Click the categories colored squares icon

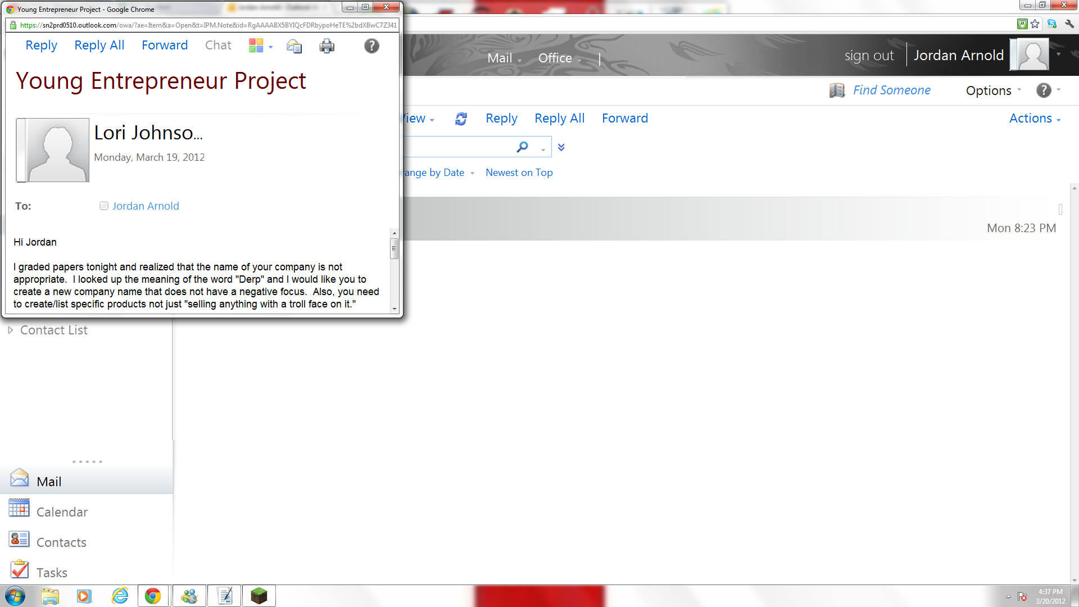(256, 46)
